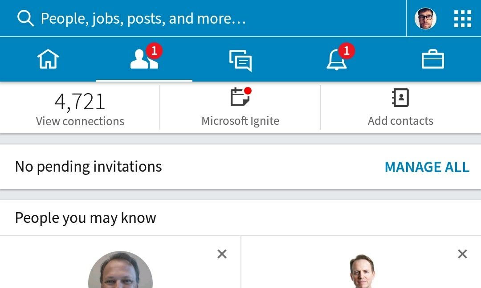Focus the People, jobs, posts search field

(203, 18)
